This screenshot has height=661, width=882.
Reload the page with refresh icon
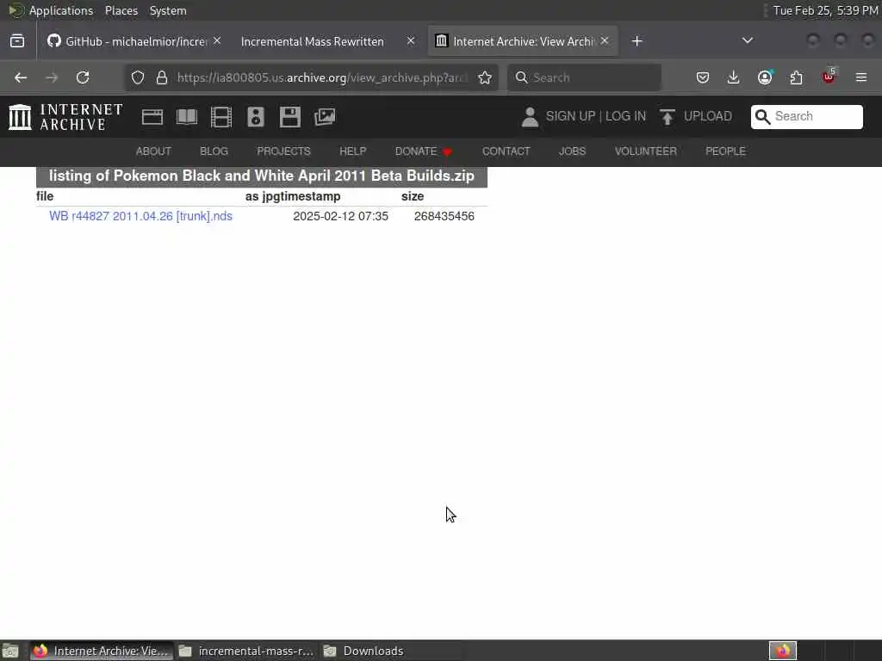[x=83, y=77]
